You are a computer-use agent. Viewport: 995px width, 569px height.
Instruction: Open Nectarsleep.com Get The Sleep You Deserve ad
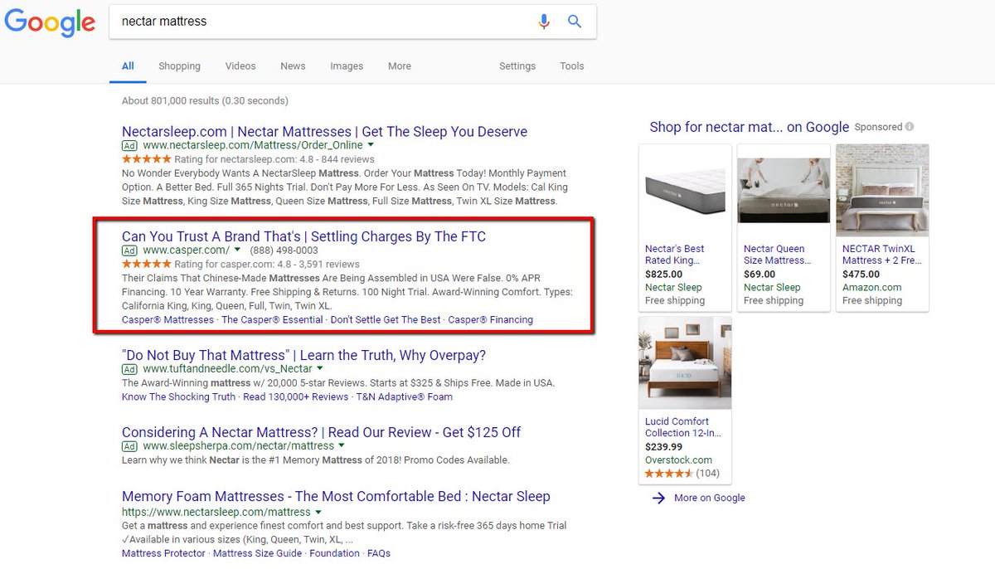click(324, 131)
